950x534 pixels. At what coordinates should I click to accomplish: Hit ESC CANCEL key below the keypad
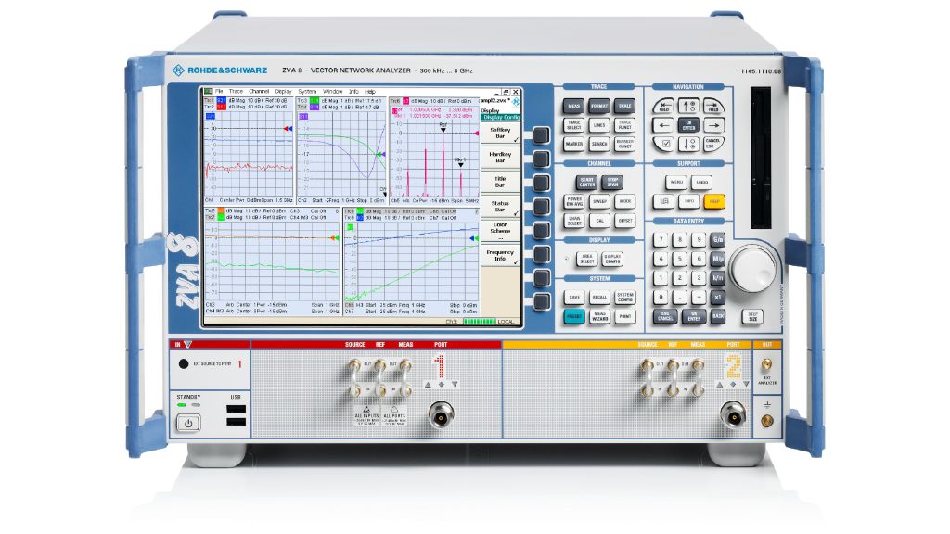[x=665, y=316]
